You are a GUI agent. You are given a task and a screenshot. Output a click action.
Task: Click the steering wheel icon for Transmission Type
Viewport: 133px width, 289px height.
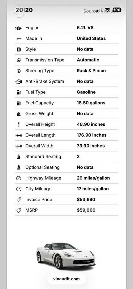[19, 60]
